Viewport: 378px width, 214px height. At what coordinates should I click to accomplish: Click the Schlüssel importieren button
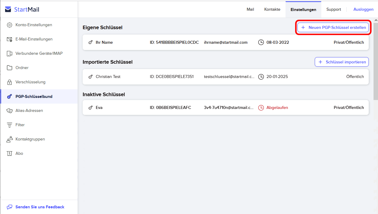pyautogui.click(x=342, y=62)
